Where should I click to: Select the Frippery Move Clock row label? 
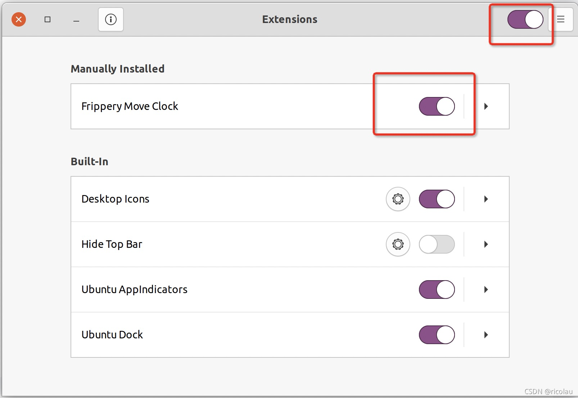130,106
